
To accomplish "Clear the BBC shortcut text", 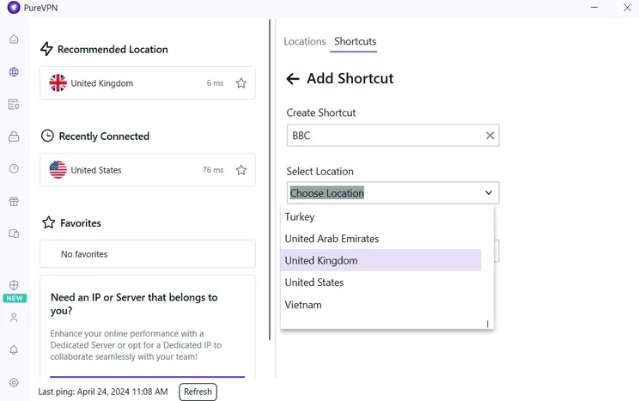I will [490, 136].
